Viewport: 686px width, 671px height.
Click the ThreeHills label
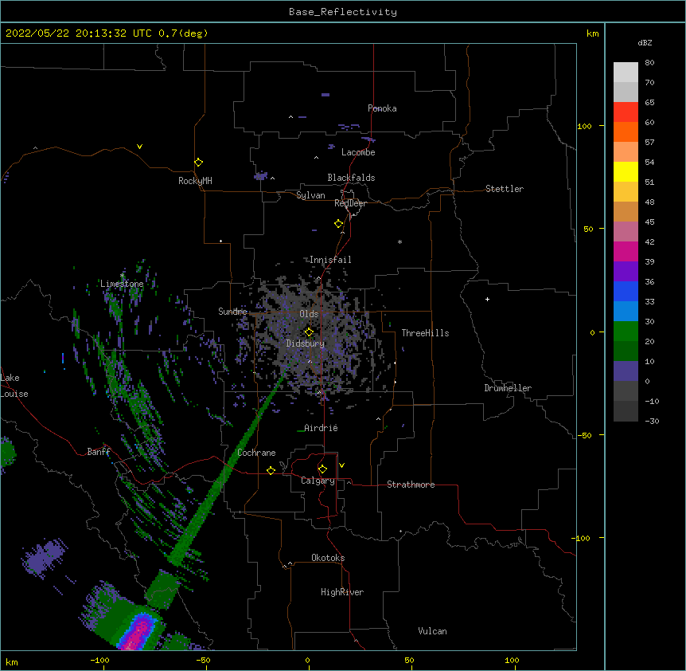[425, 333]
